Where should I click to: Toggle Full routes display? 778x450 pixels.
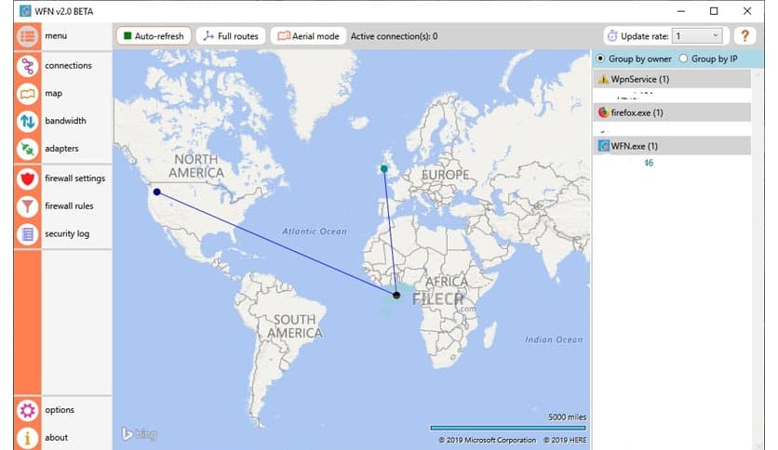[x=231, y=35]
